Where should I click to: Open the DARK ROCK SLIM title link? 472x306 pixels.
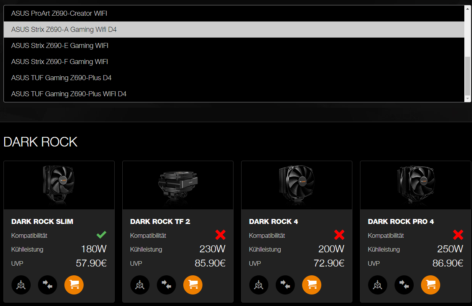click(x=42, y=222)
